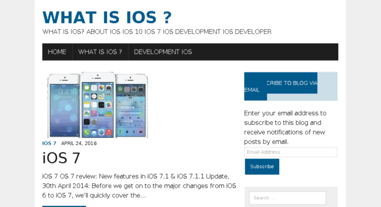The height and width of the screenshot is (207, 381).
Task: Select the site tagline about iOS development
Action: (x=157, y=32)
